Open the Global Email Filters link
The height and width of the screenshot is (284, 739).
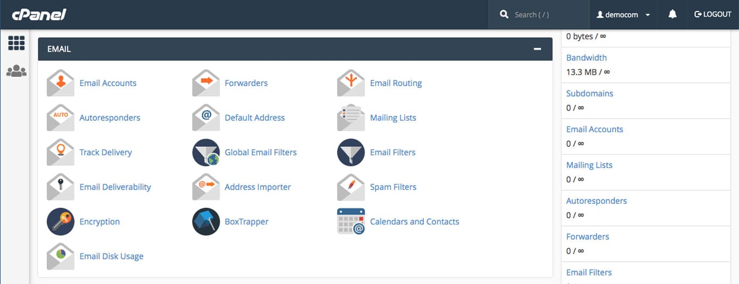(260, 152)
